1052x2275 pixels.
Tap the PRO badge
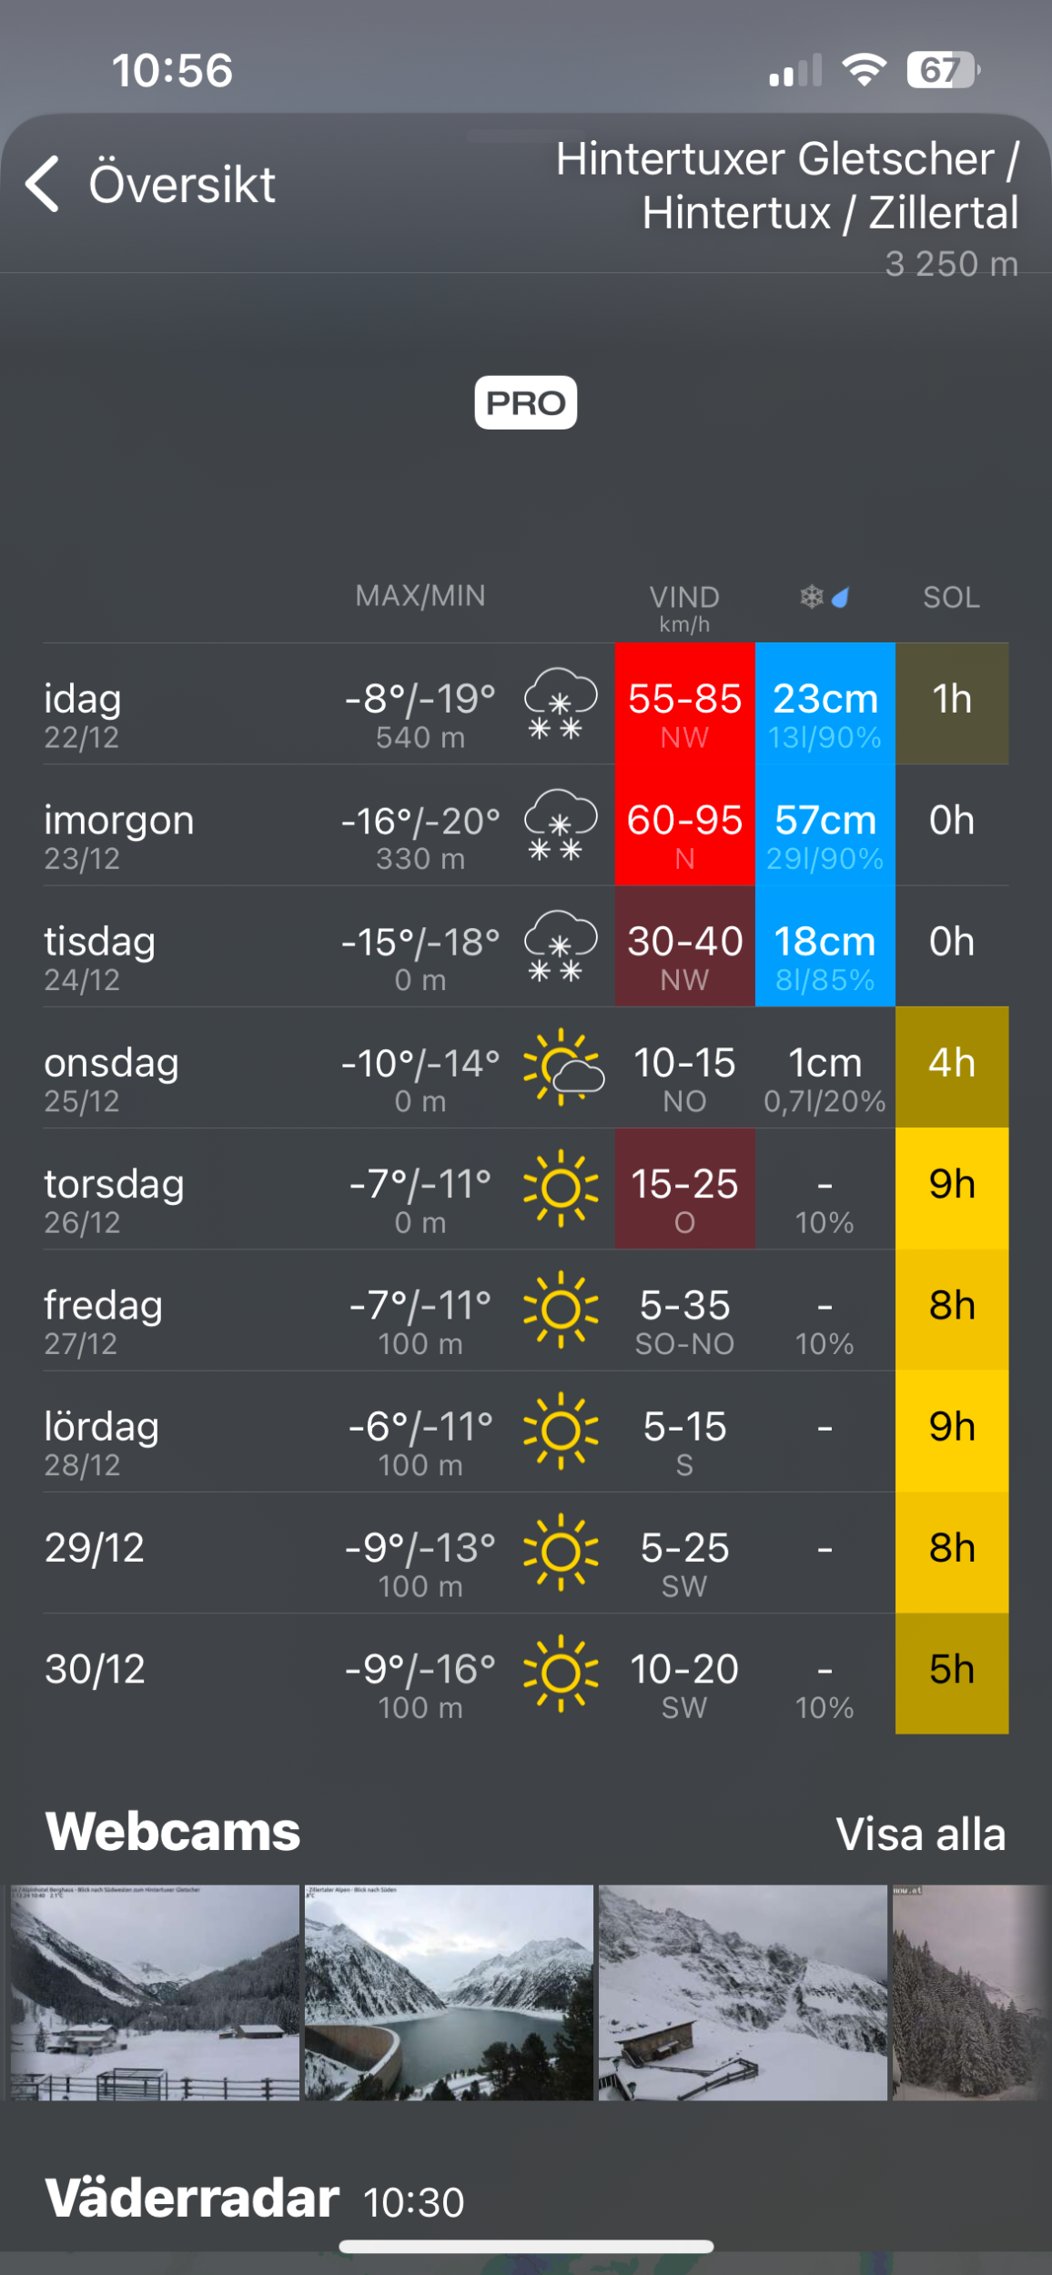click(x=525, y=402)
